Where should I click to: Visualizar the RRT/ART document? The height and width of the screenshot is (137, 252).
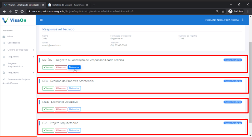(74, 67)
